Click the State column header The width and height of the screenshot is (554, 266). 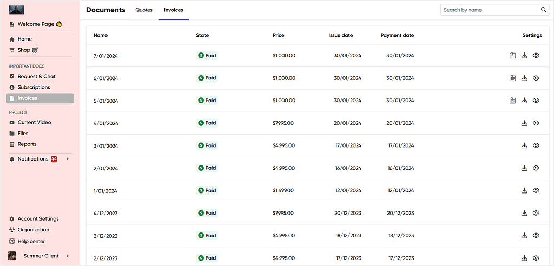click(202, 35)
